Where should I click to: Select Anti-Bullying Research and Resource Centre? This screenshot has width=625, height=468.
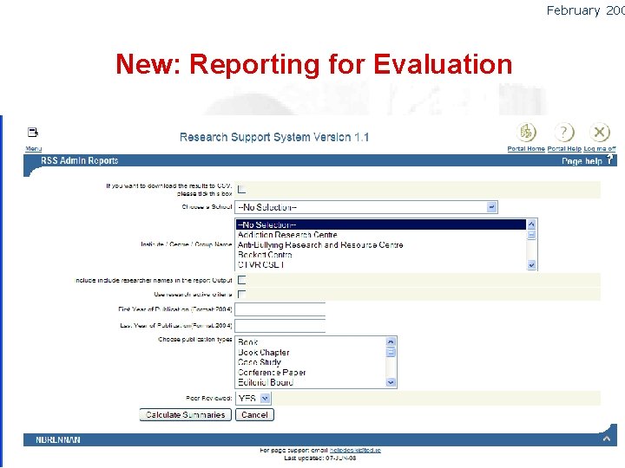[381, 244]
